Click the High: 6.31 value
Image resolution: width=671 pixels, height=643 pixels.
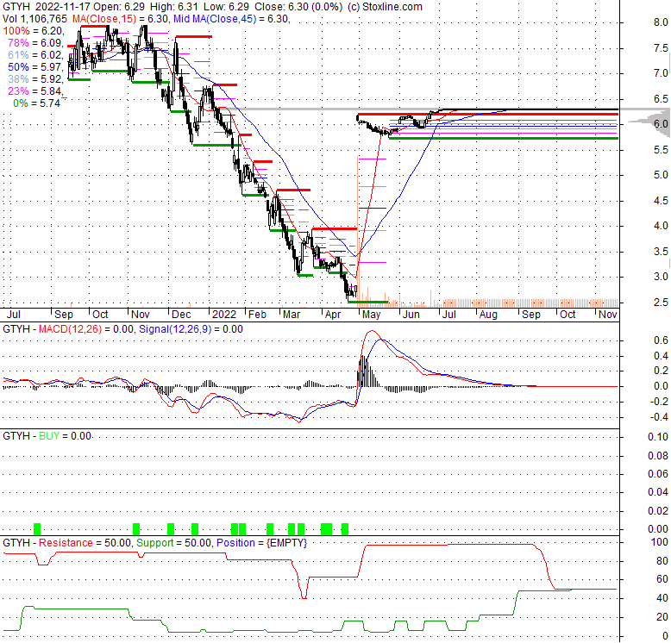[x=174, y=7]
